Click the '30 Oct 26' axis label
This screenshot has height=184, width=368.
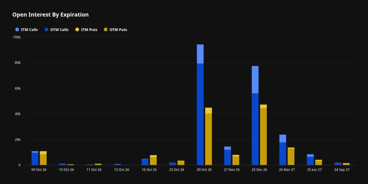click(x=204, y=170)
